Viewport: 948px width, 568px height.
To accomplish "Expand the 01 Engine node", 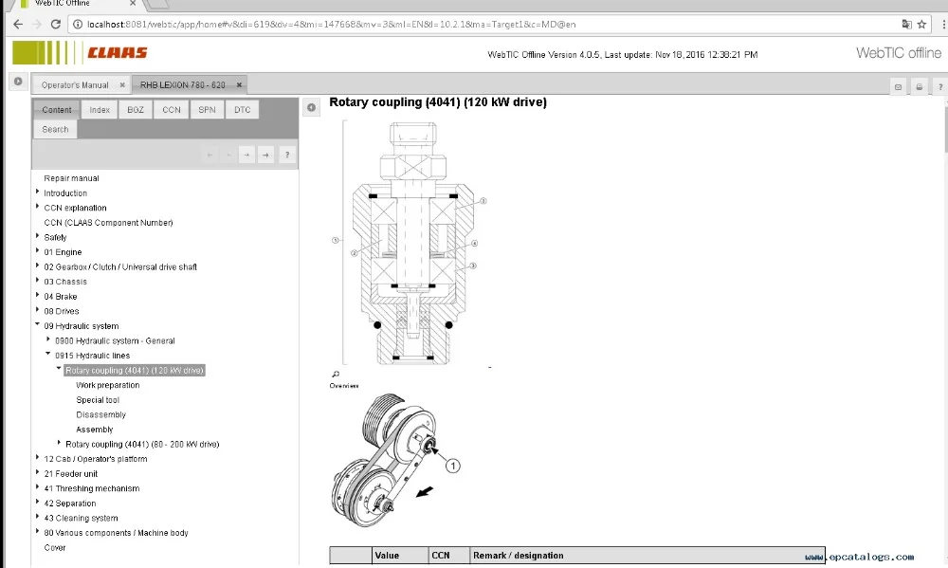I will (38, 250).
